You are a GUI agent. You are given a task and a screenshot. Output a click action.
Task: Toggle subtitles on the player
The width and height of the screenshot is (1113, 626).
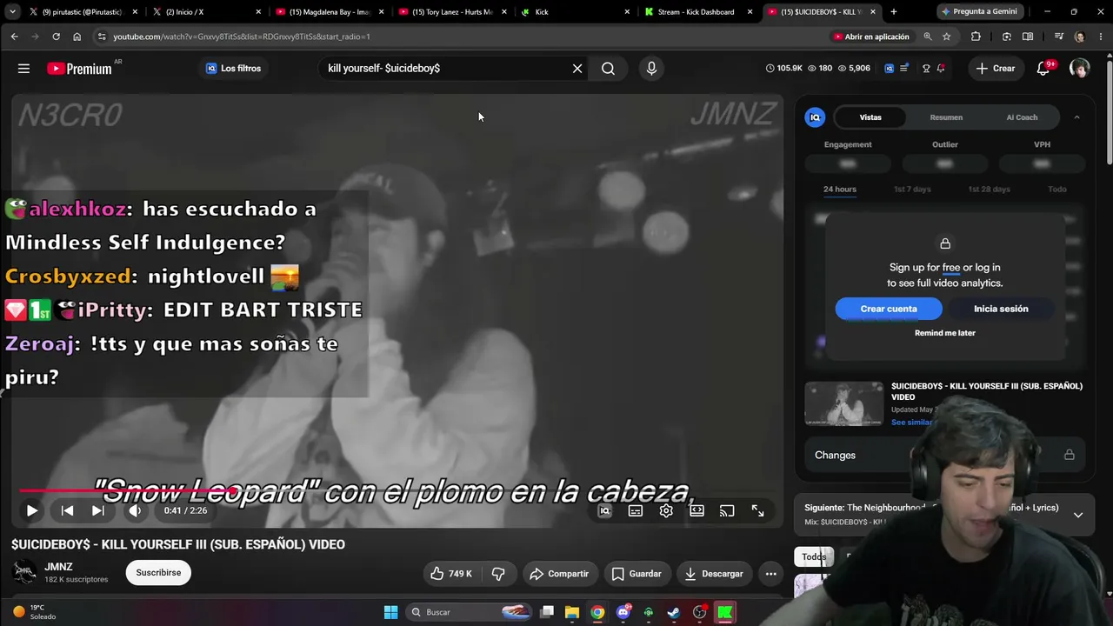[636, 511]
